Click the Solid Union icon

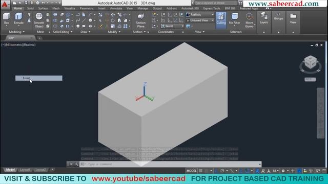tap(55, 15)
